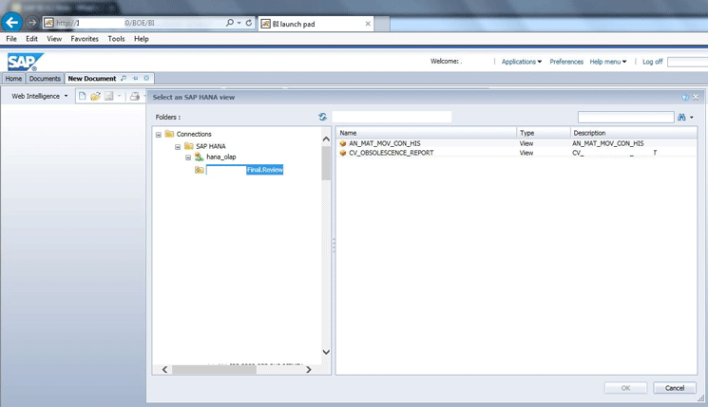Image resolution: width=708 pixels, height=407 pixels.
Task: Click the Log off link
Action: click(653, 62)
